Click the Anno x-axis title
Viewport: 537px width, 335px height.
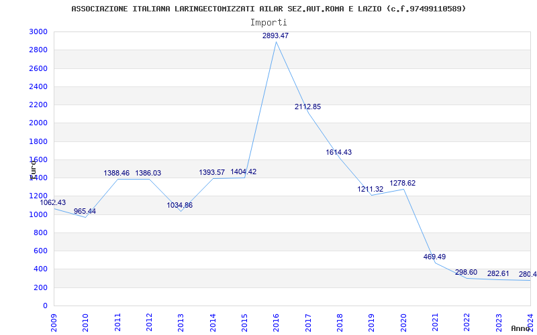tap(520, 328)
